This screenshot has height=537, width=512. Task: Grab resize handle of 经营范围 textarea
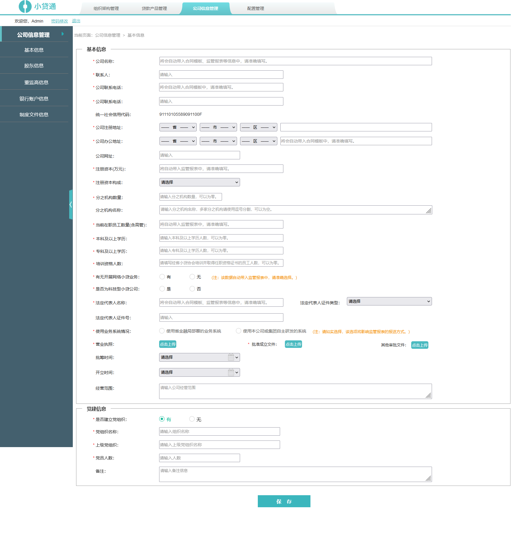428,395
